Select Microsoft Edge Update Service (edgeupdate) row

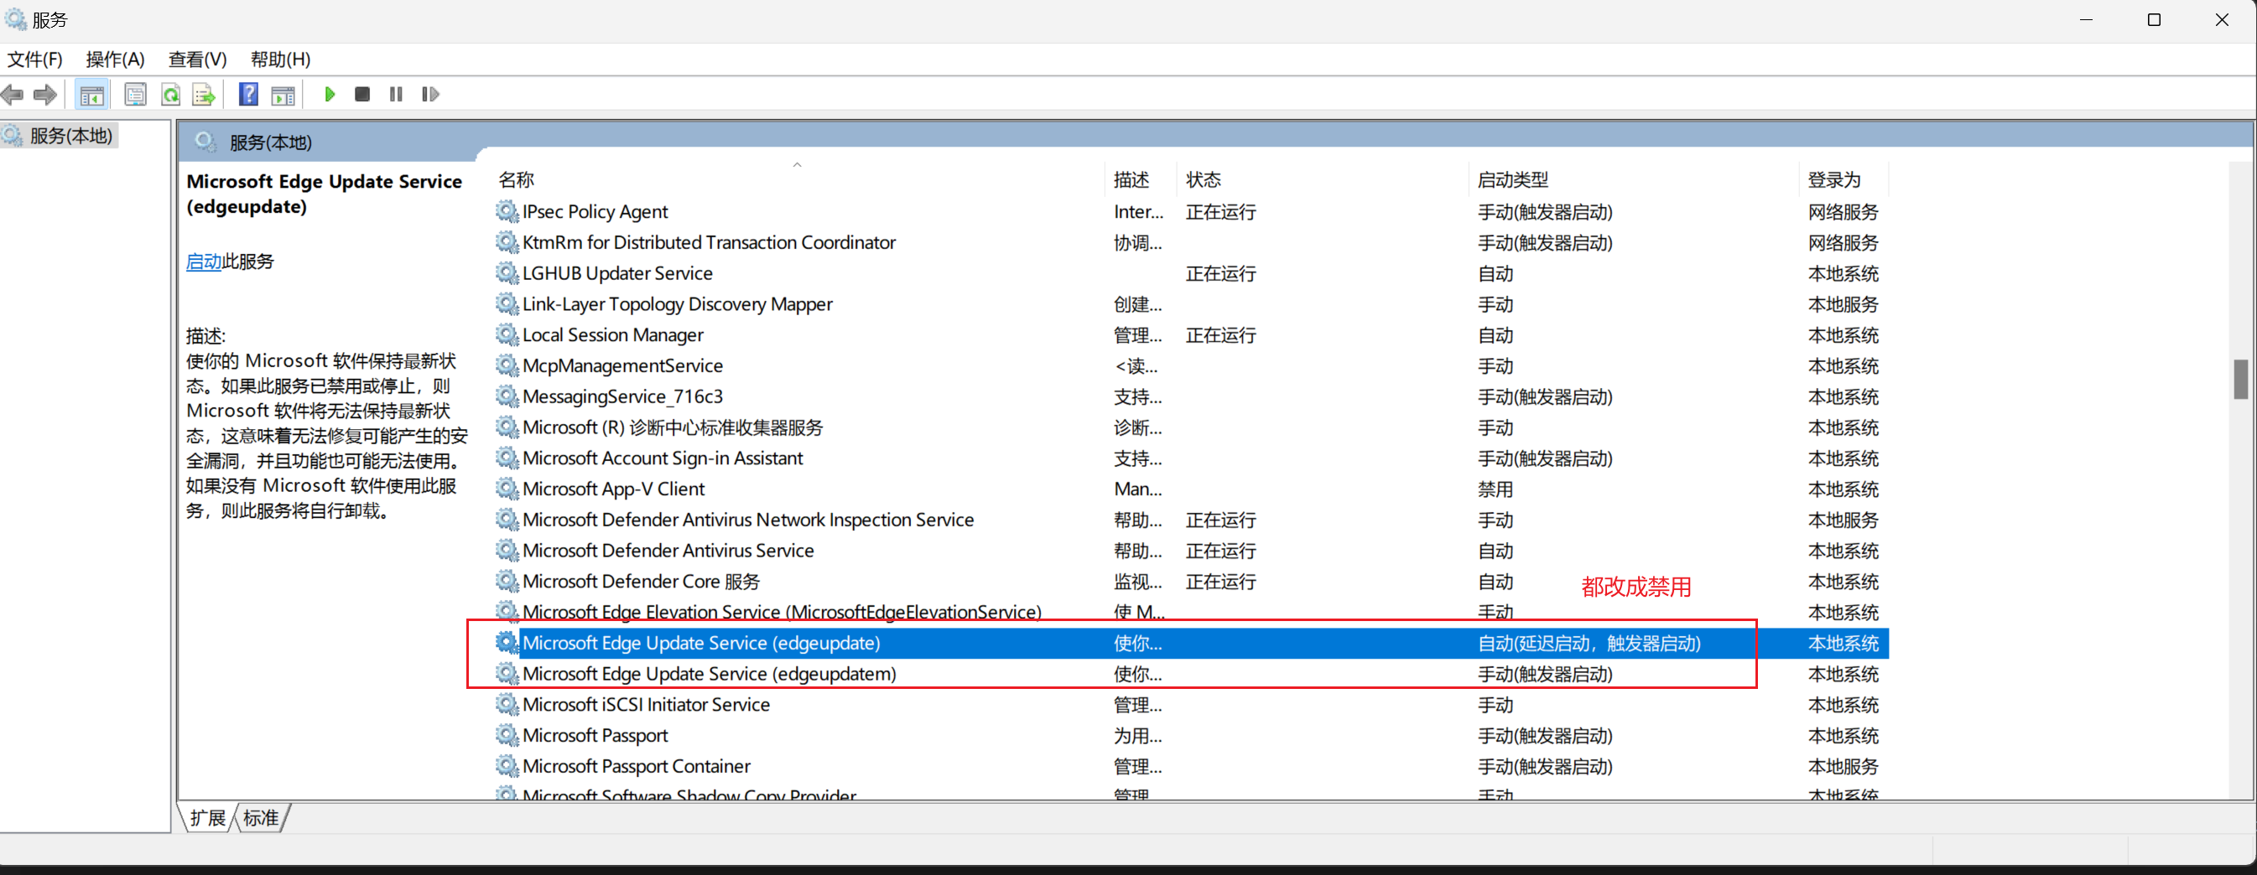tap(1191, 643)
